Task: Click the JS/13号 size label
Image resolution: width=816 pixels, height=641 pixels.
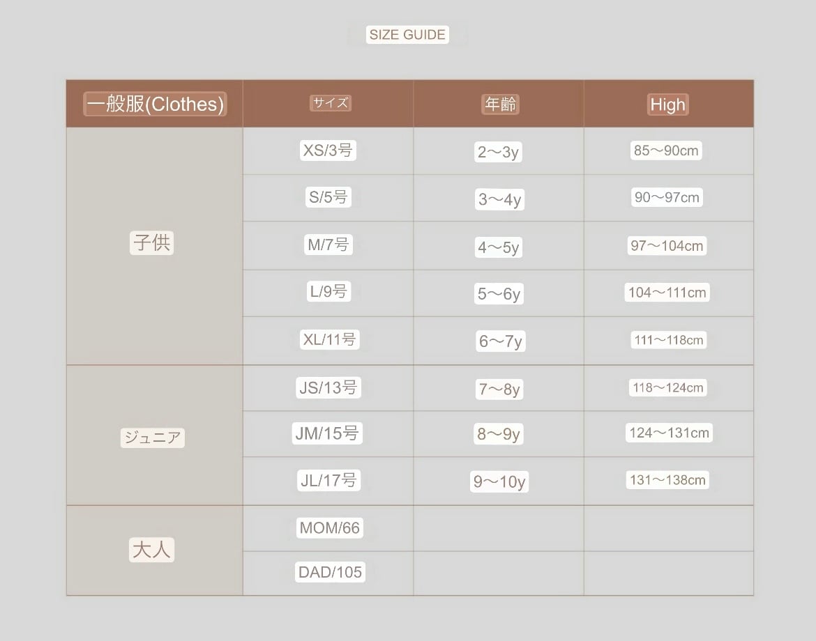Action: [x=328, y=387]
